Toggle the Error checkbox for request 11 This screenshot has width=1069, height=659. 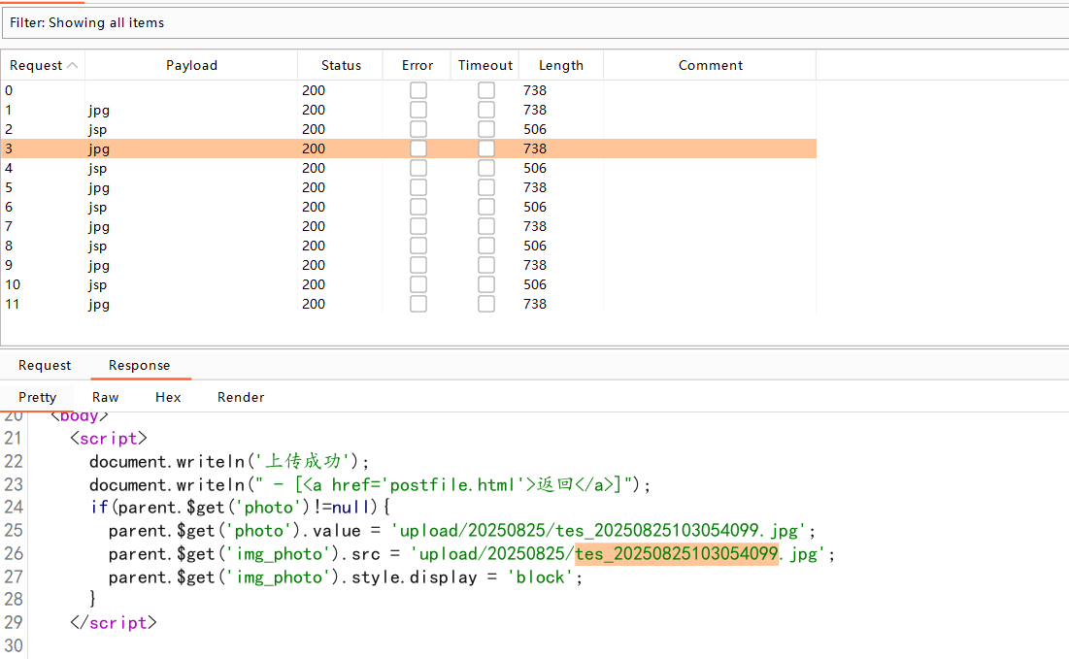(418, 304)
